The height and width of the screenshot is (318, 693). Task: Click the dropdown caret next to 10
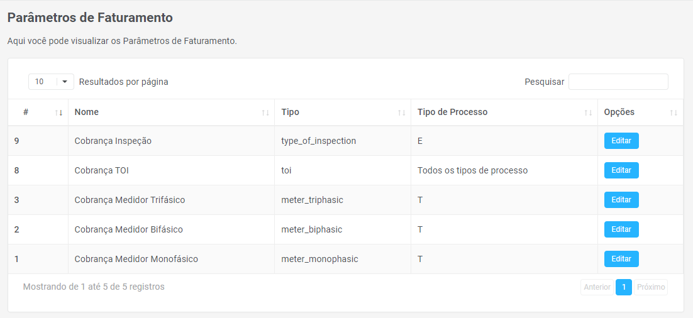pos(64,82)
